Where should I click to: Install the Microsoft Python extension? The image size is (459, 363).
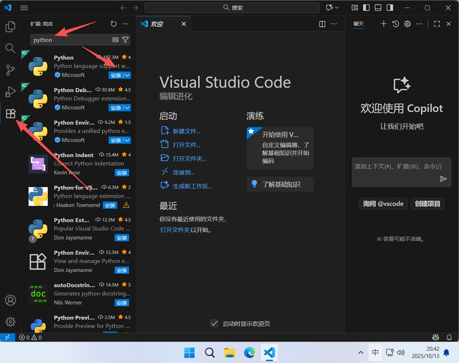(116, 75)
